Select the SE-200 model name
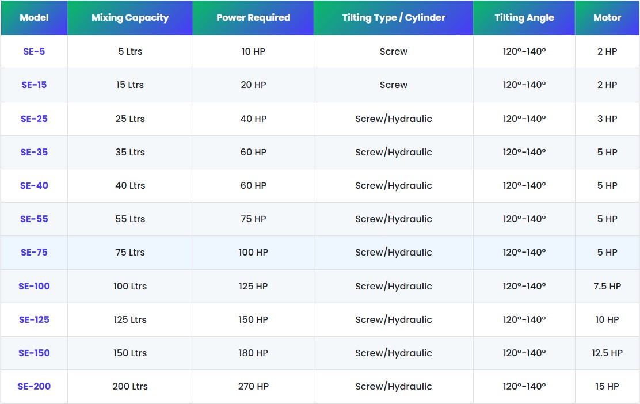Viewport: 640px width, 404px height. click(35, 387)
